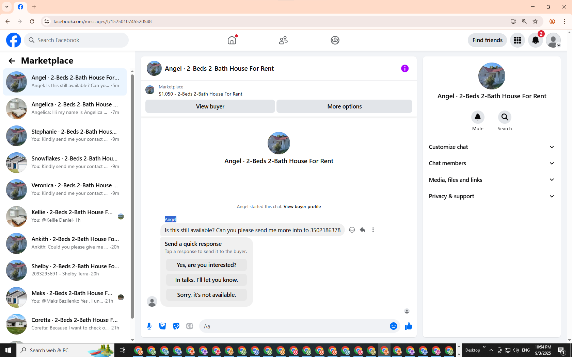Screen dimensions: 572x357
Task: Reload the page in browser toolbar
Action: pyautogui.click(x=32, y=21)
